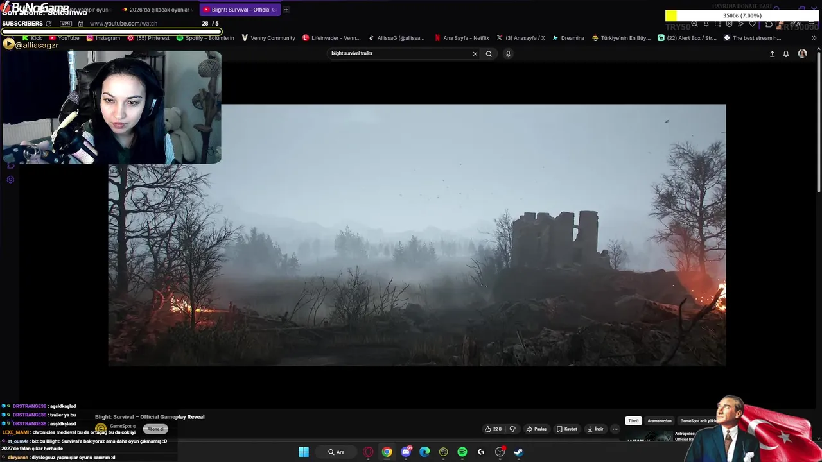
Task: Open Windows taskbar search Ara
Action: pos(337,452)
